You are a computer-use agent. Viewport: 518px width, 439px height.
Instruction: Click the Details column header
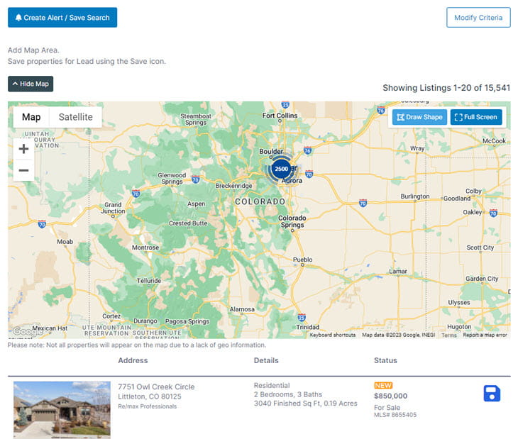click(x=266, y=360)
